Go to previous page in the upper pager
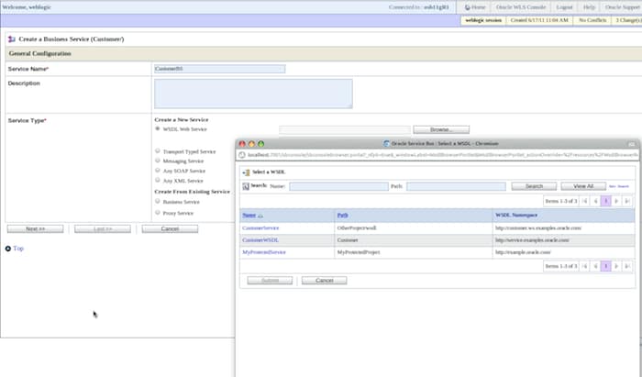Image resolution: width=642 pixels, height=377 pixels. [595, 201]
